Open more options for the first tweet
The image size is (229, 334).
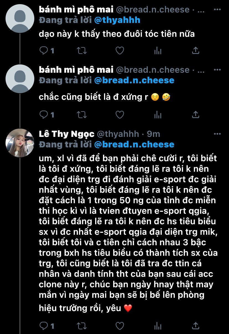click(x=218, y=10)
